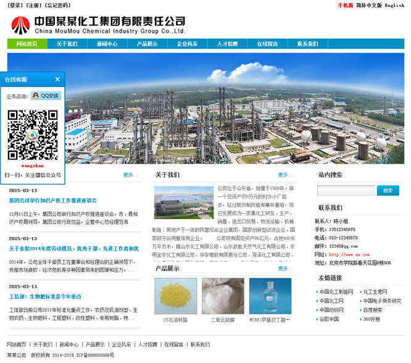
Task: Switch language to English
Action: point(394,6)
